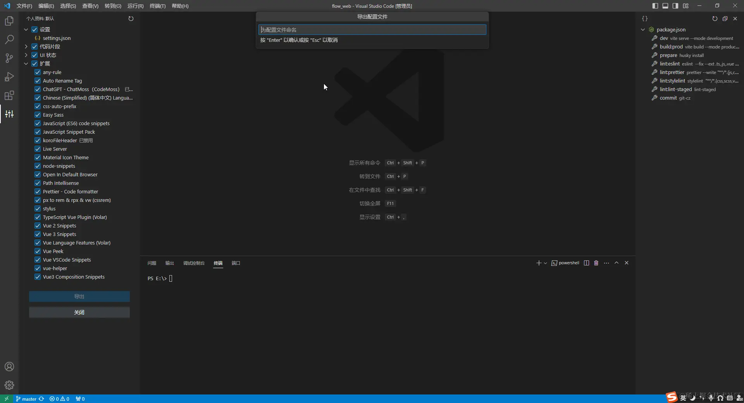The image size is (744, 403).
Task: Focus the profile name input field
Action: coord(372,30)
